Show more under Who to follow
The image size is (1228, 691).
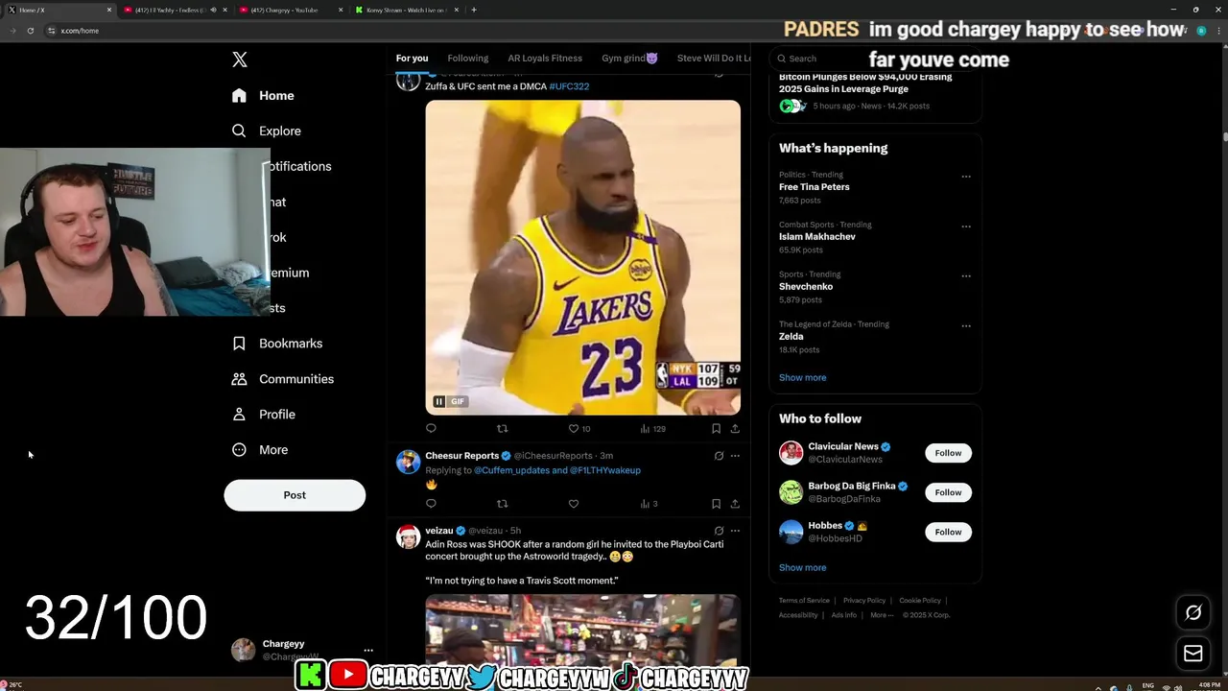pos(802,567)
